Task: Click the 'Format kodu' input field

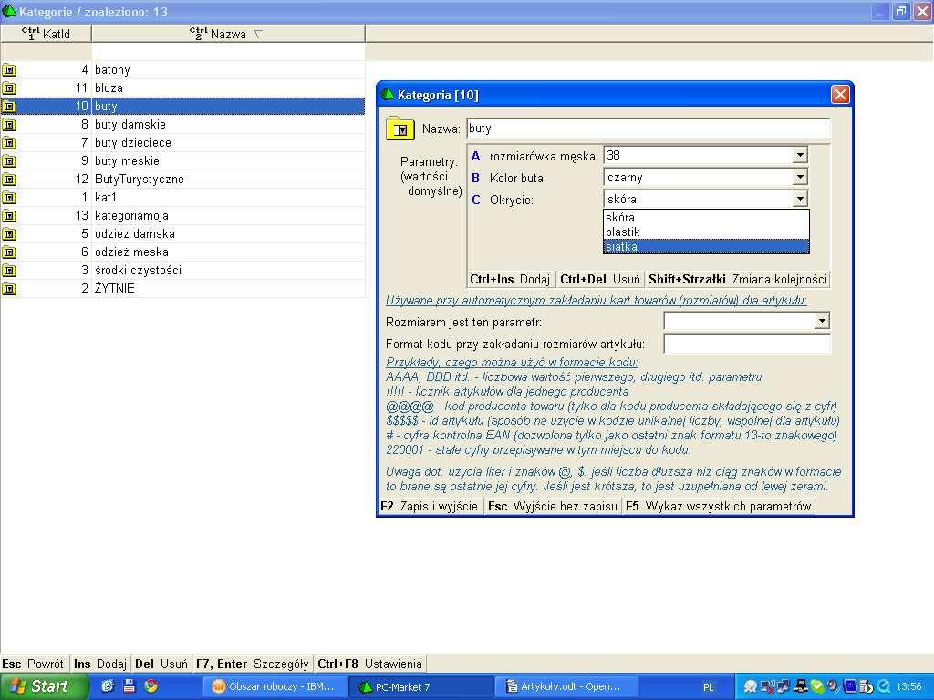Action: [x=746, y=344]
